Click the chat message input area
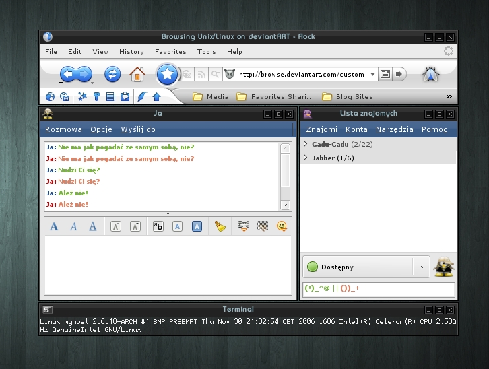Image resolution: width=489 pixels, height=369 pixels. coord(168,265)
